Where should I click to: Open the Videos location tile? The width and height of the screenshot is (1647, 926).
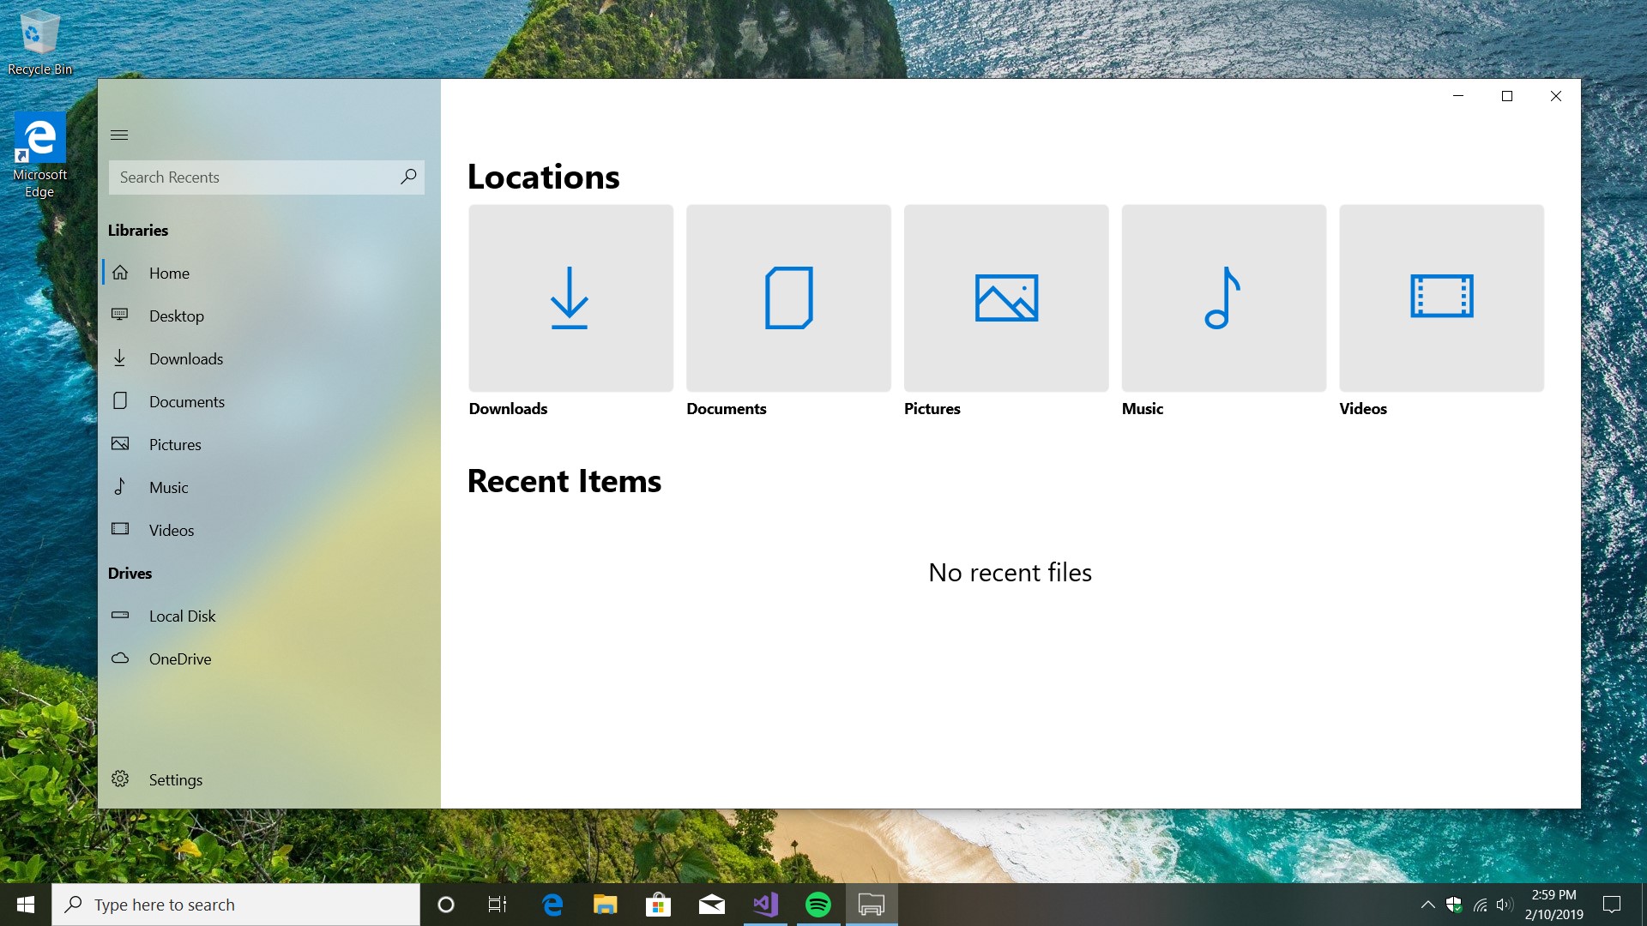pyautogui.click(x=1441, y=298)
